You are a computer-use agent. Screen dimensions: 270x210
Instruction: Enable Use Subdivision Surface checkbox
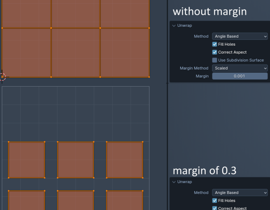click(214, 60)
